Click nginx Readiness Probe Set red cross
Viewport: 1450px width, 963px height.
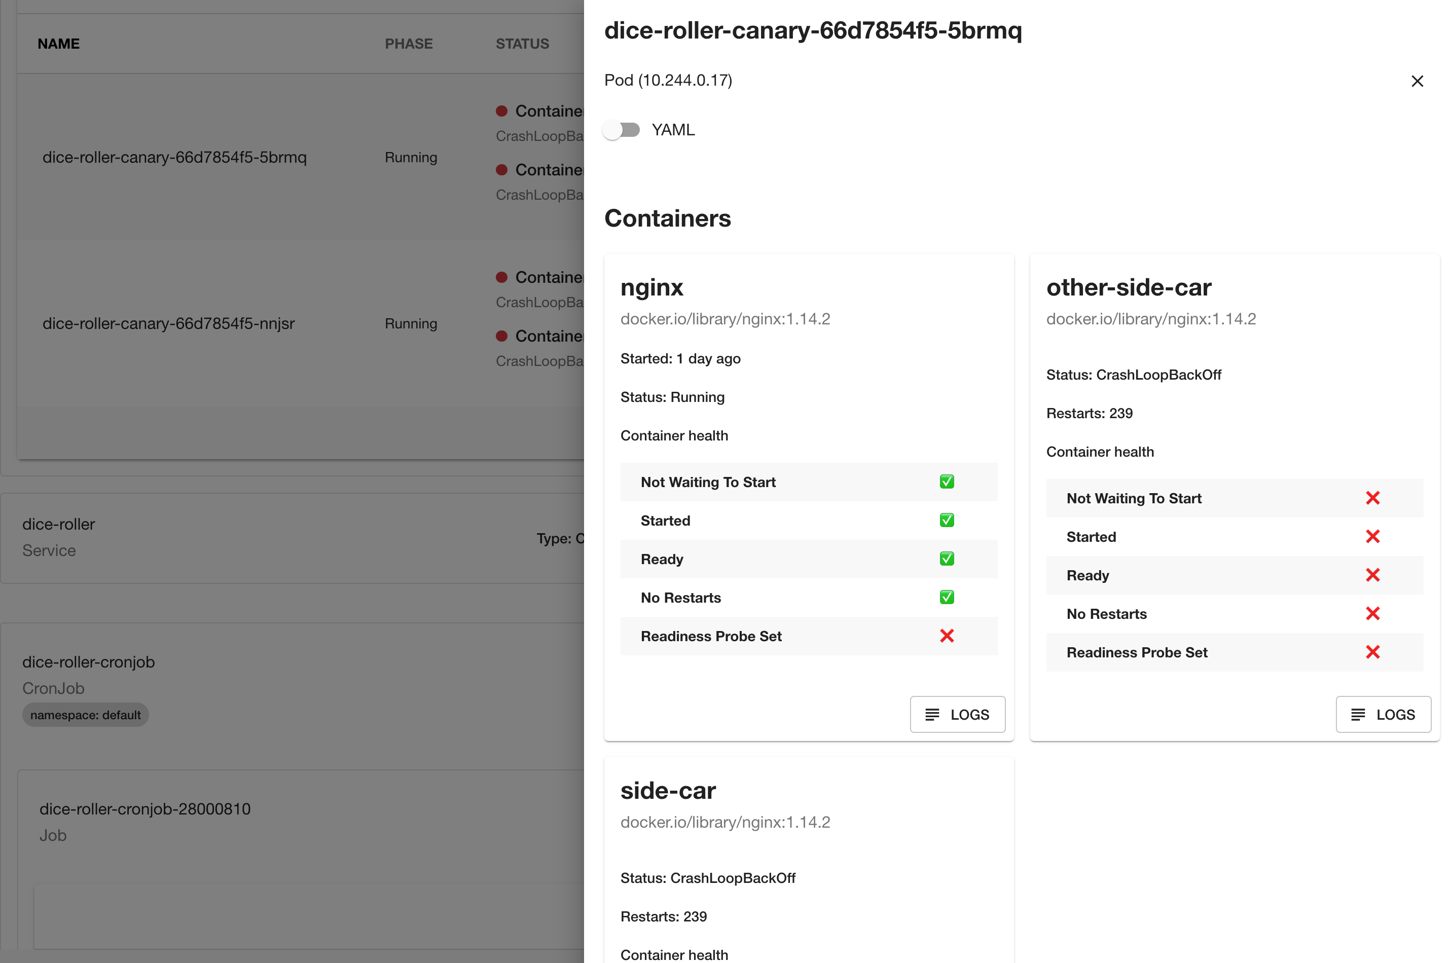pyautogui.click(x=947, y=636)
